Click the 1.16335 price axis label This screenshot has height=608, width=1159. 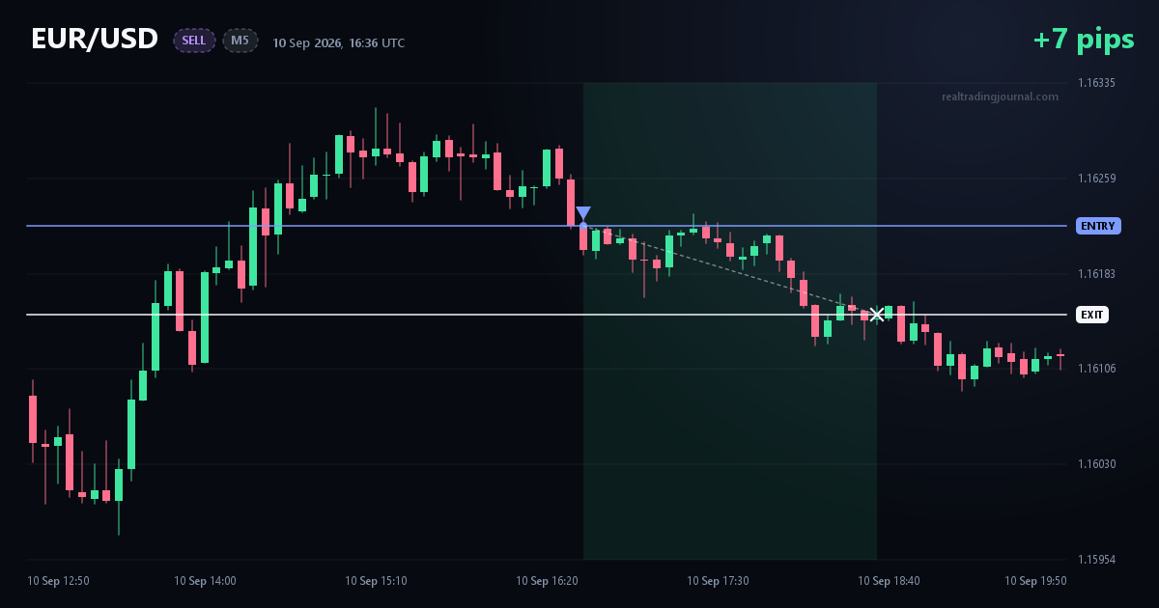coord(1096,83)
